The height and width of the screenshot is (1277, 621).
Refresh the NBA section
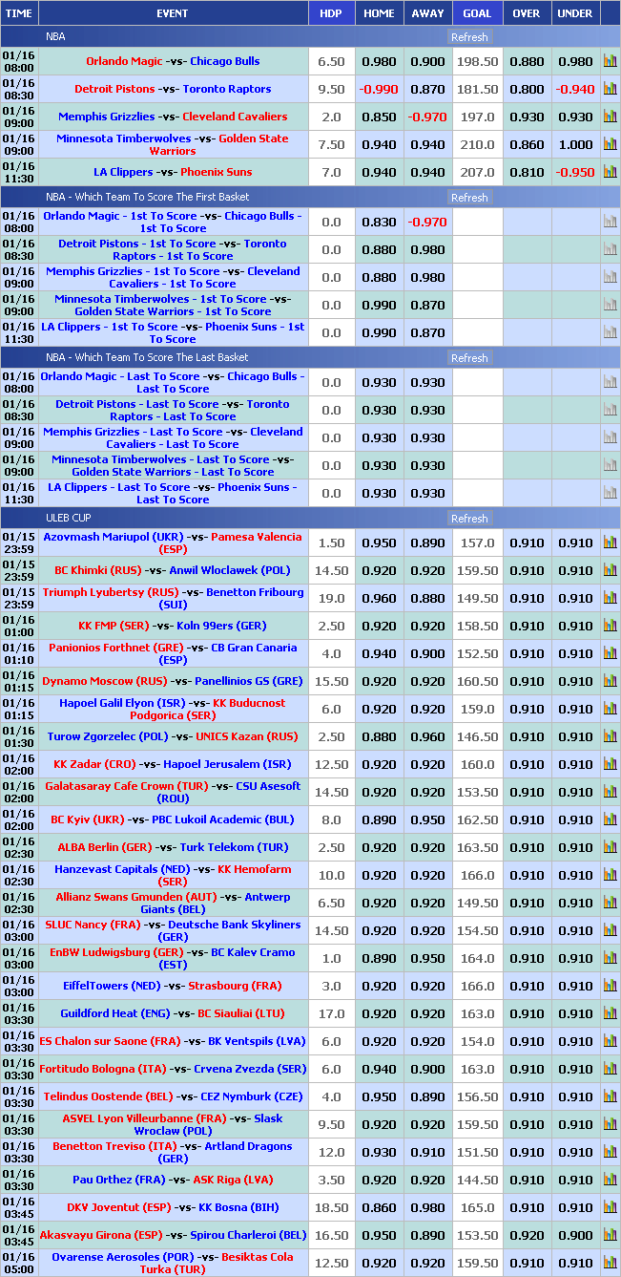click(469, 37)
